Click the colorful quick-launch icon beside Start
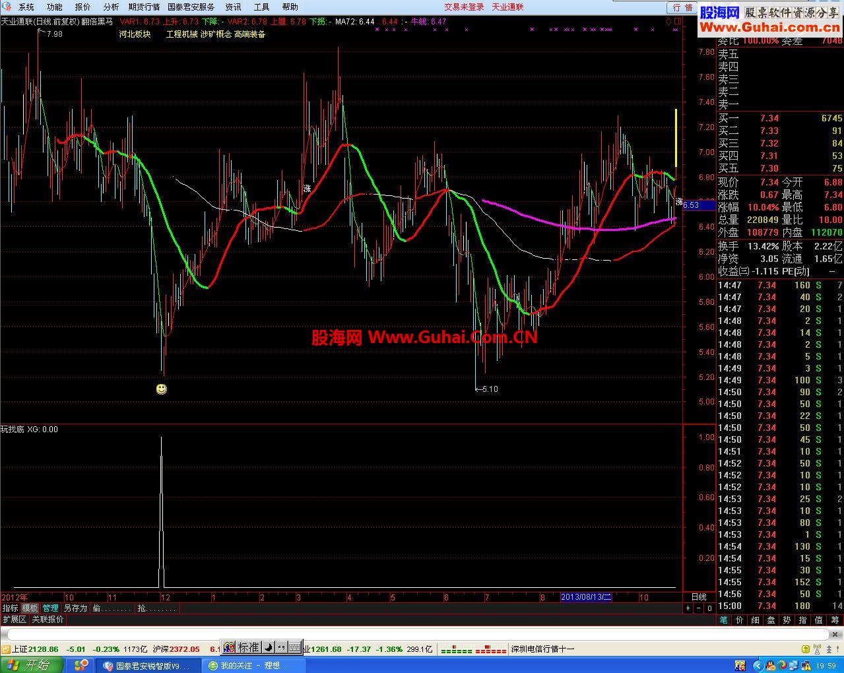Image resolution: width=844 pixels, height=673 pixels. (81, 665)
